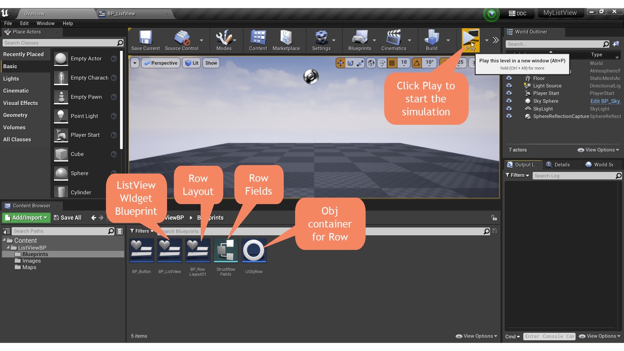Select the Empty Pawn item icon

(61, 97)
